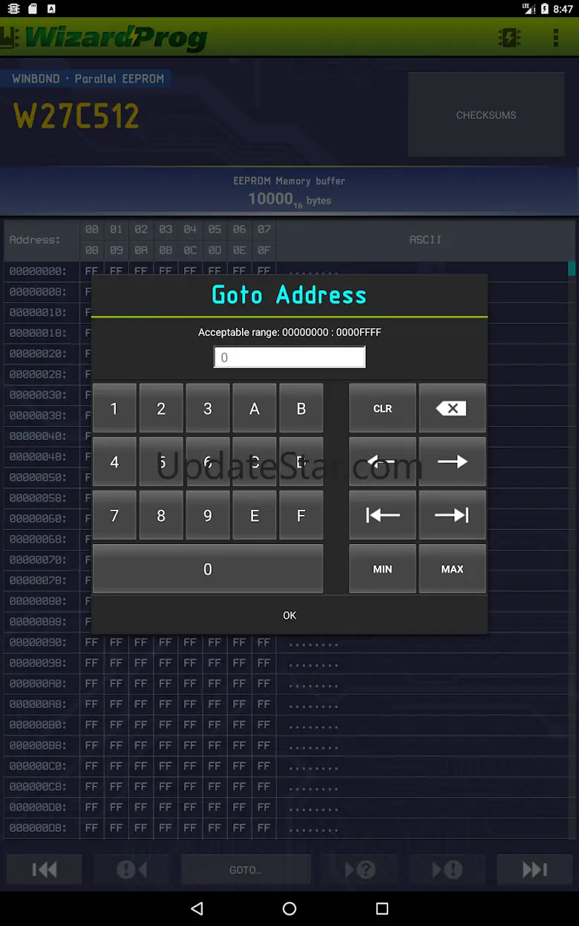Tap the chip programmer icon in header
The height and width of the screenshot is (926, 579).
pos(509,38)
